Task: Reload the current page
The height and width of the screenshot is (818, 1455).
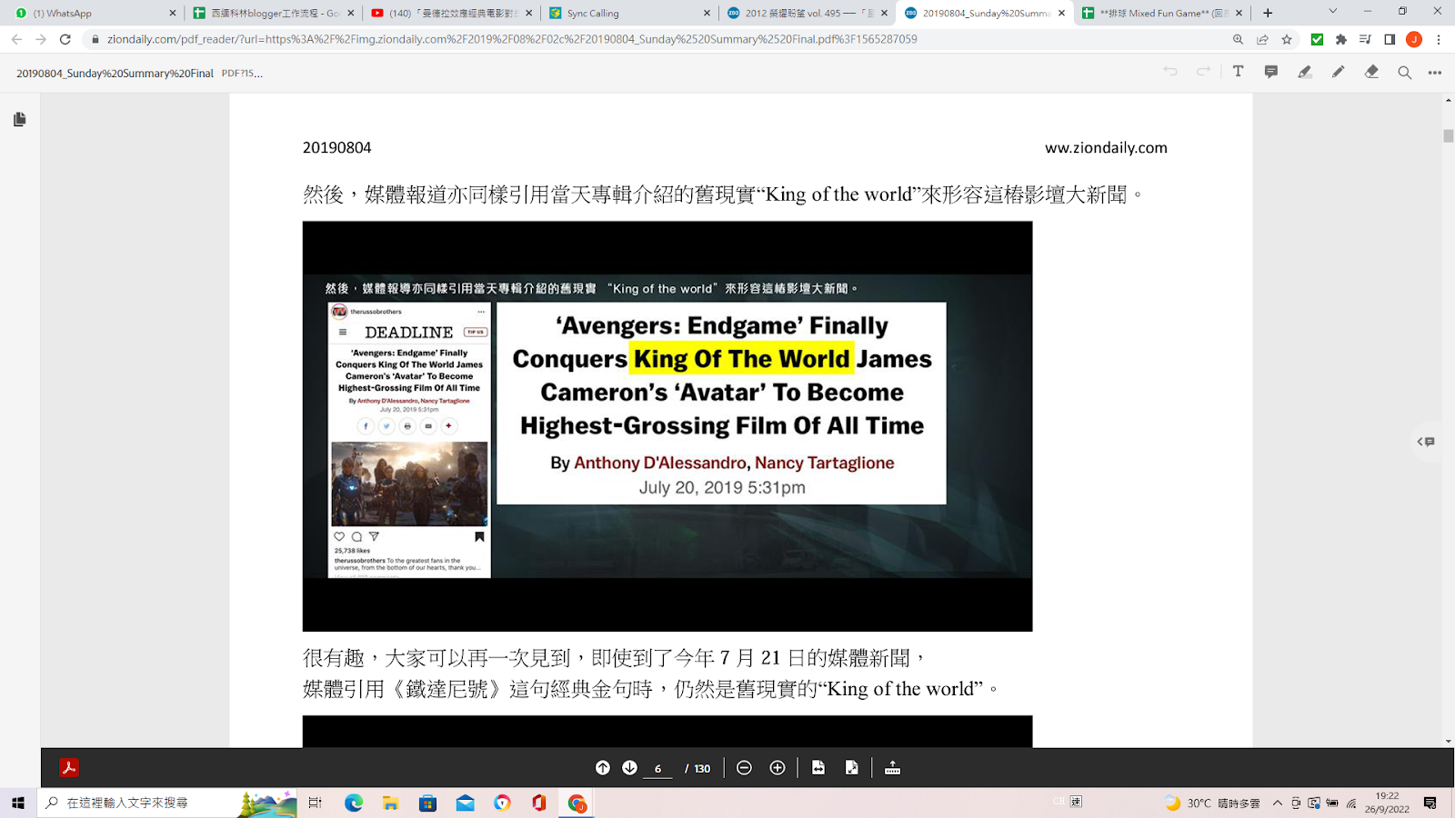Action: coord(65,39)
